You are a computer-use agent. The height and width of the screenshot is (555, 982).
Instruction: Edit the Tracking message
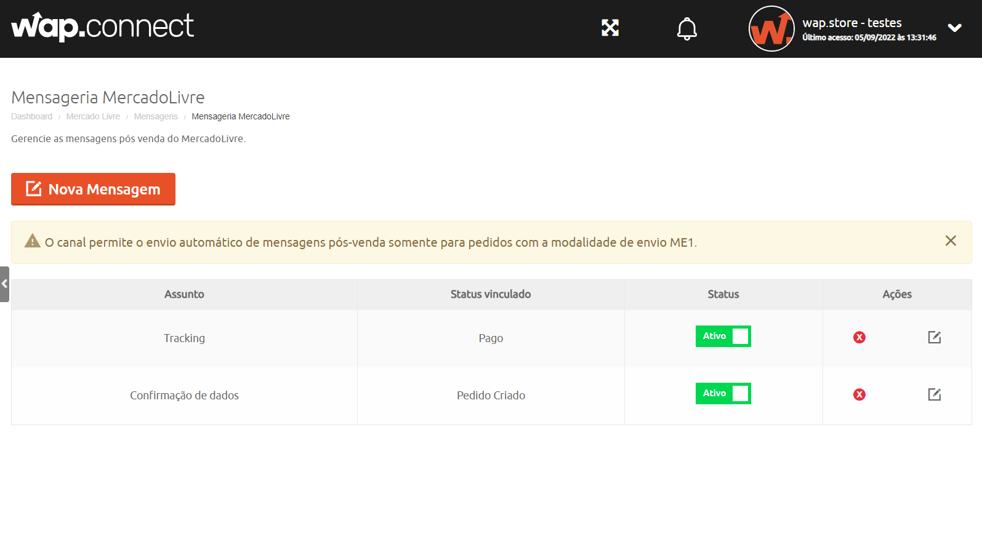tap(935, 337)
